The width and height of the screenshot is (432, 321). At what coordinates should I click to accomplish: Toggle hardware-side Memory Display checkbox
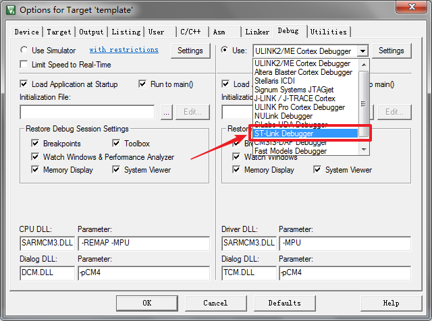[236, 169]
